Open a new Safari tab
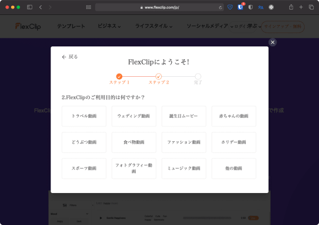Viewport: 319px width, 225px height. tap(301, 7)
